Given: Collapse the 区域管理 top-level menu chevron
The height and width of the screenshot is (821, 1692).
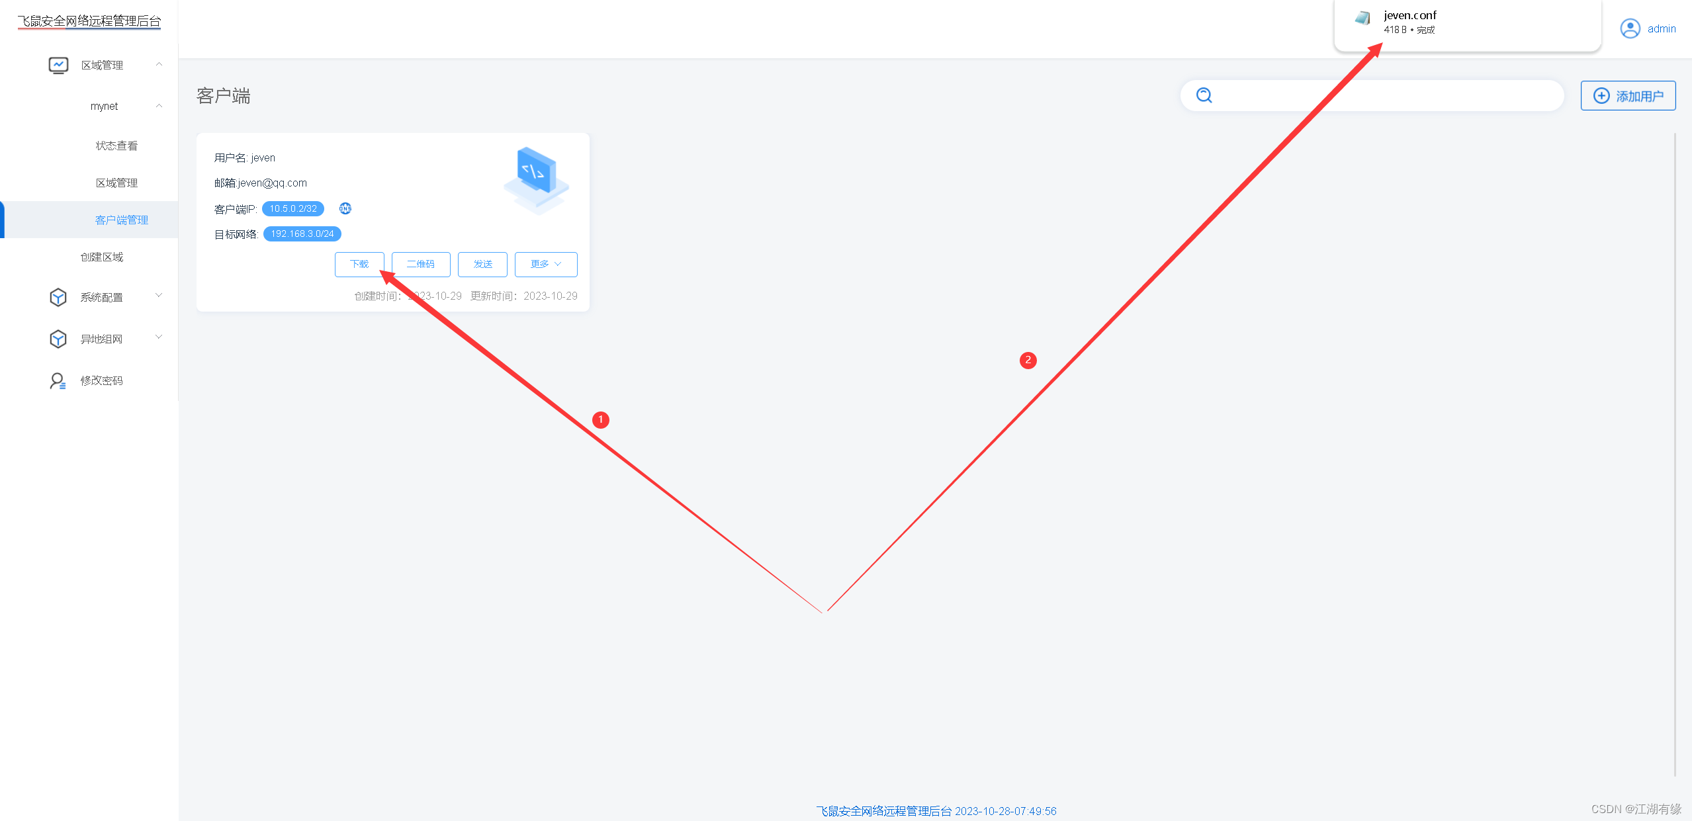Looking at the screenshot, I should point(159,64).
